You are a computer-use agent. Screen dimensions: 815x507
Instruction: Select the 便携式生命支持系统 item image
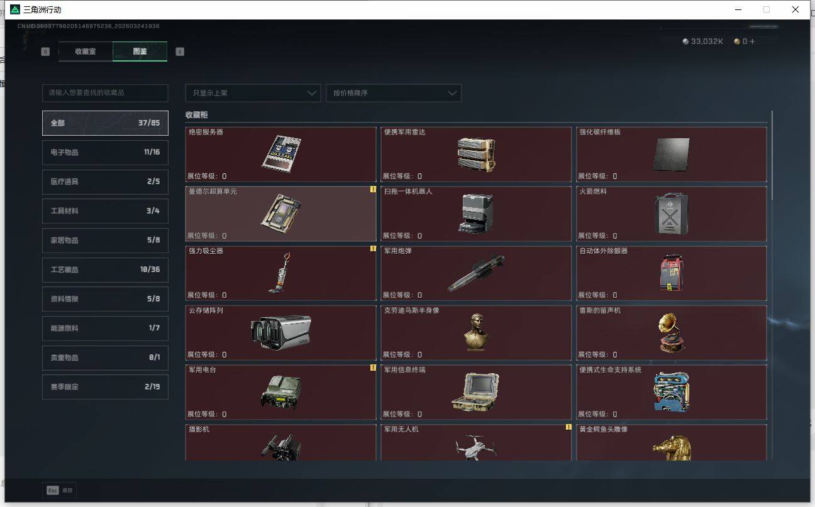coord(672,392)
